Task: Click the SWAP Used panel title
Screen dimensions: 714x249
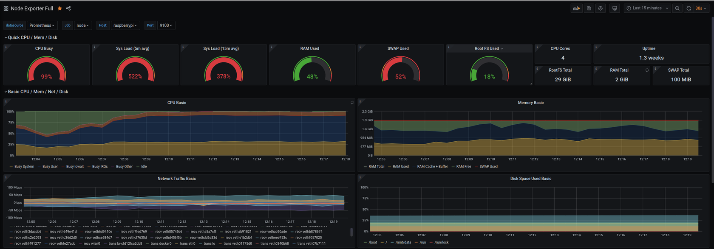Action: [x=398, y=48]
